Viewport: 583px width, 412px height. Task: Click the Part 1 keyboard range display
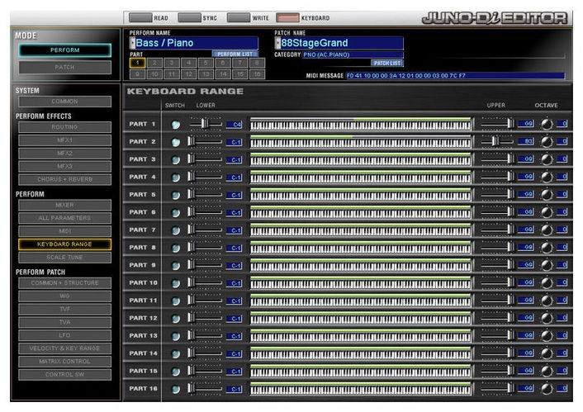[361, 124]
